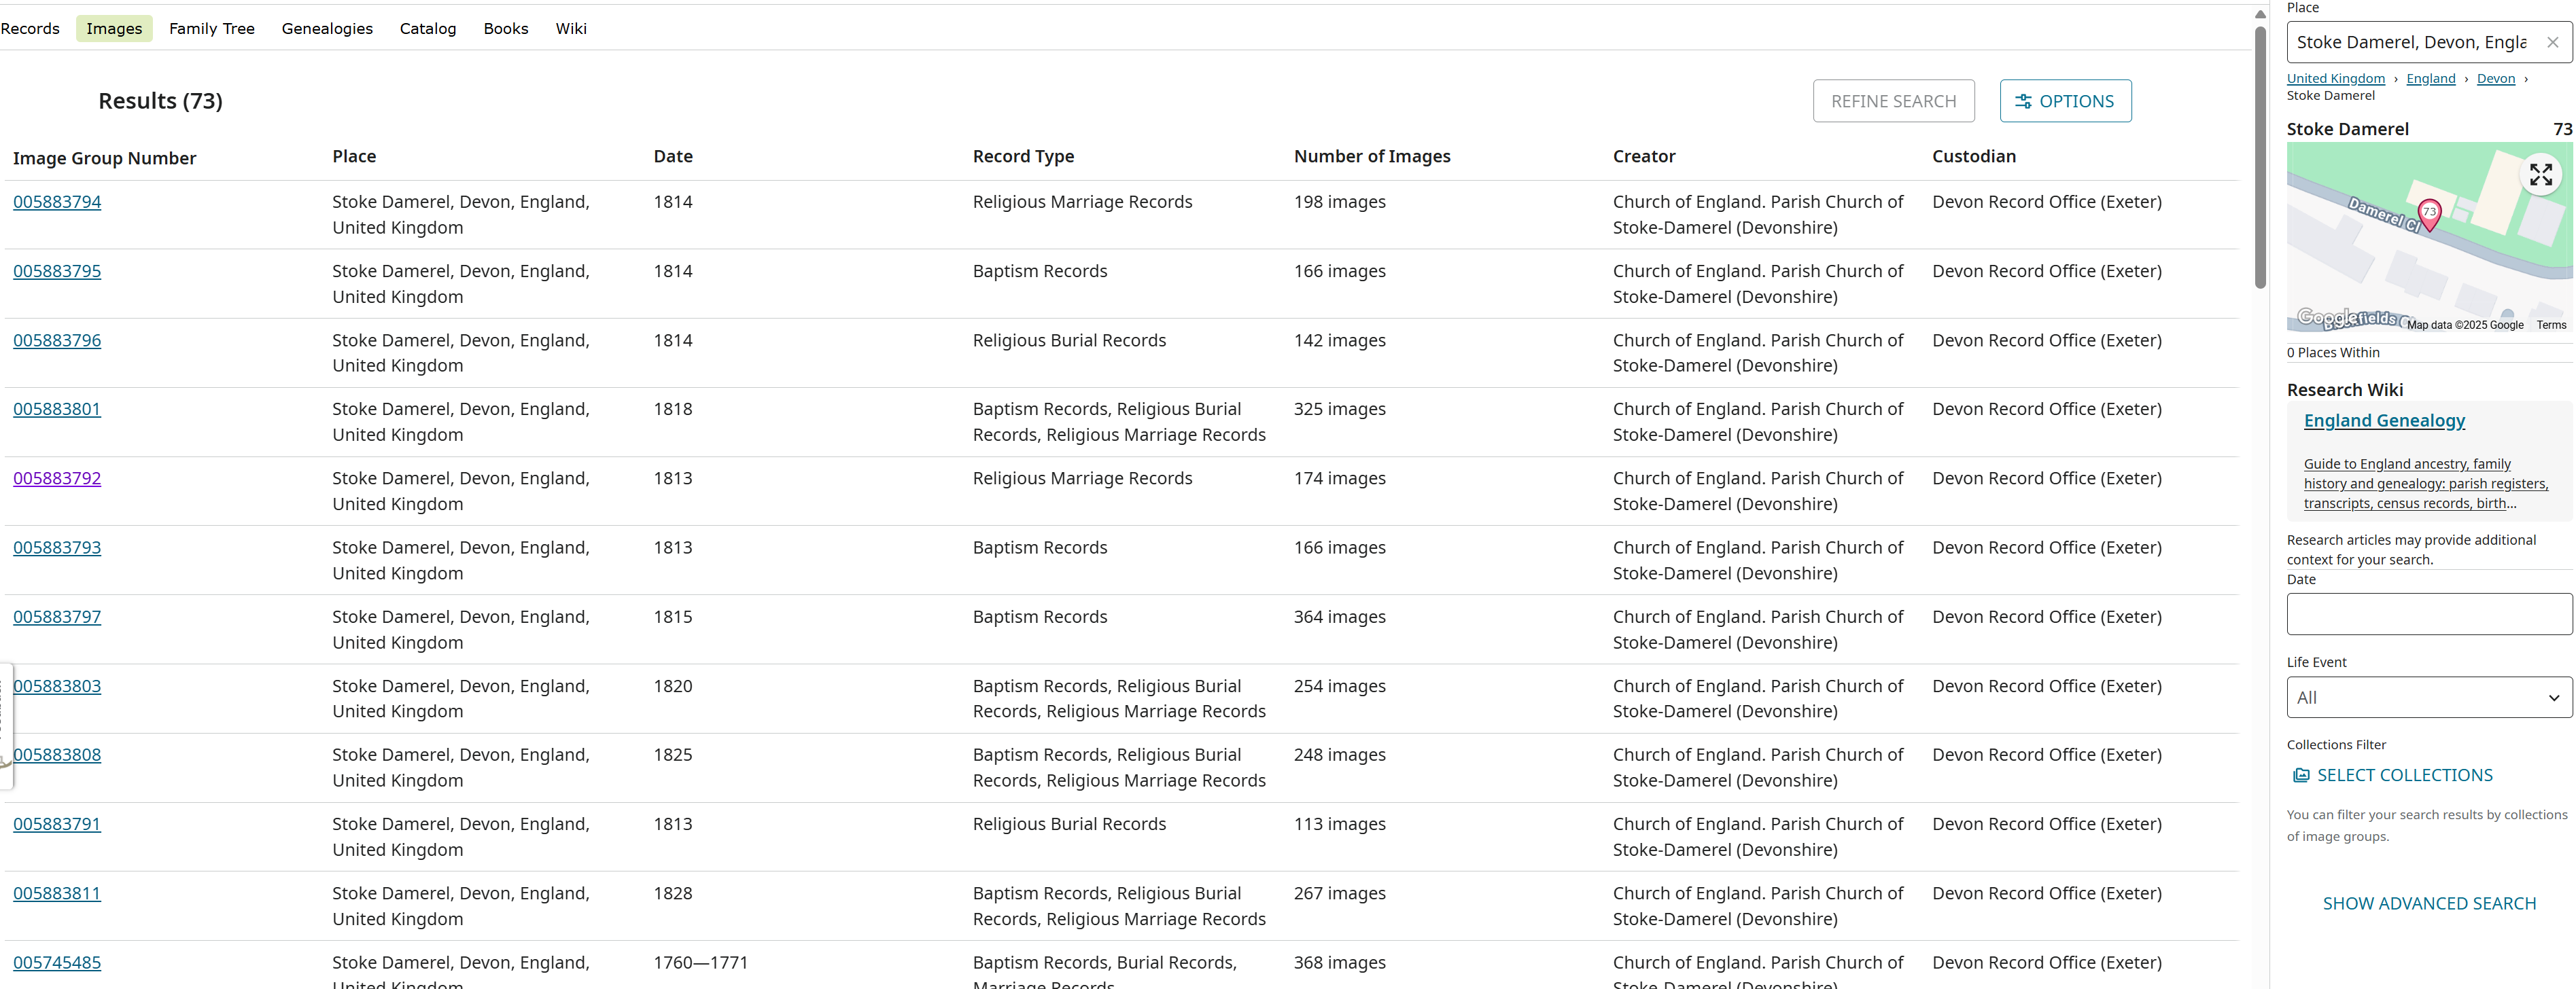The height and width of the screenshot is (989, 2576).
Task: Click the Devon breadcrumb link
Action: 2495,79
